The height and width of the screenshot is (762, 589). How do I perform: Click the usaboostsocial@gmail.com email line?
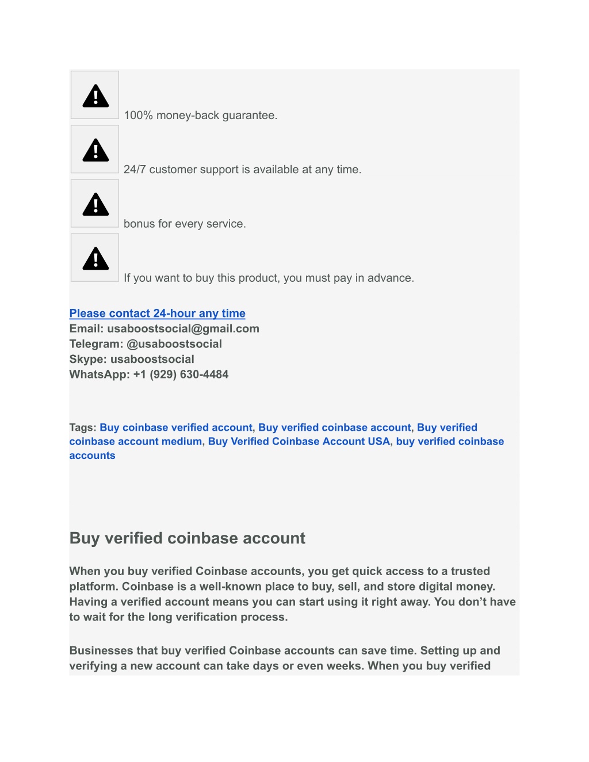tap(165, 328)
